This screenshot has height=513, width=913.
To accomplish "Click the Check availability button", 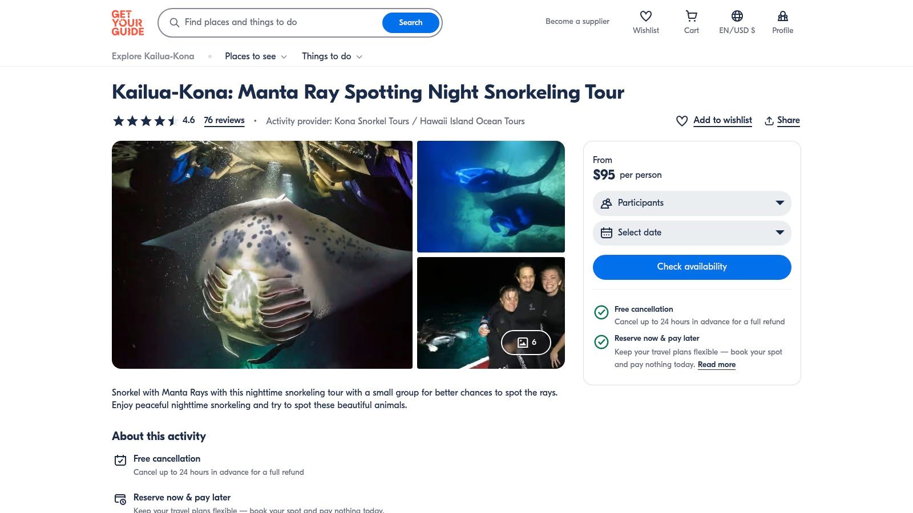I will pyautogui.click(x=692, y=266).
